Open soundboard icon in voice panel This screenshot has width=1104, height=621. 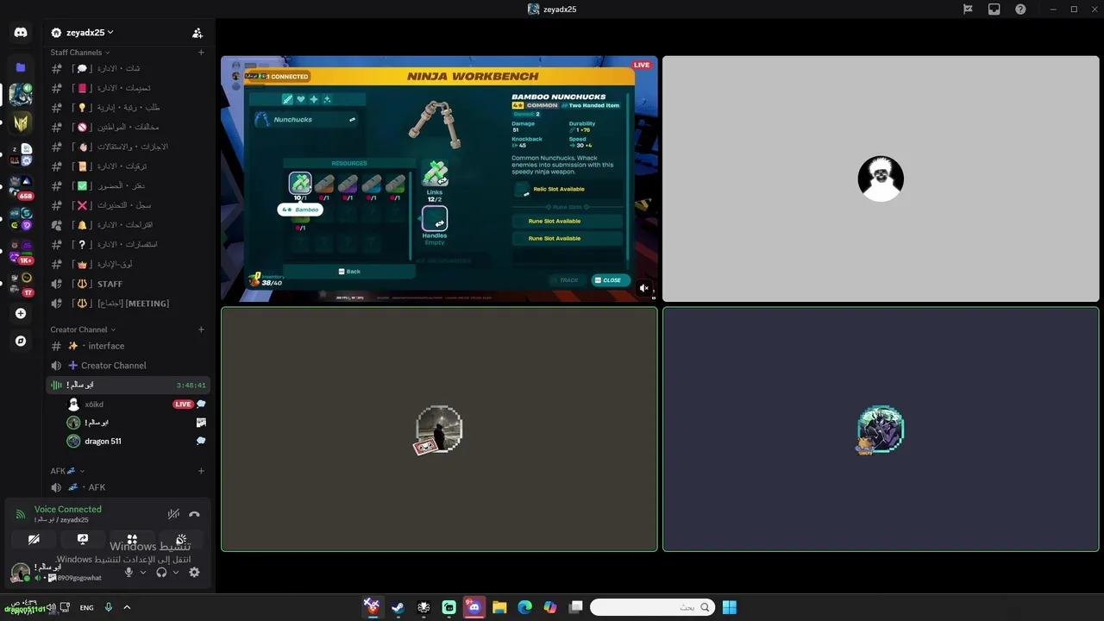click(x=181, y=539)
